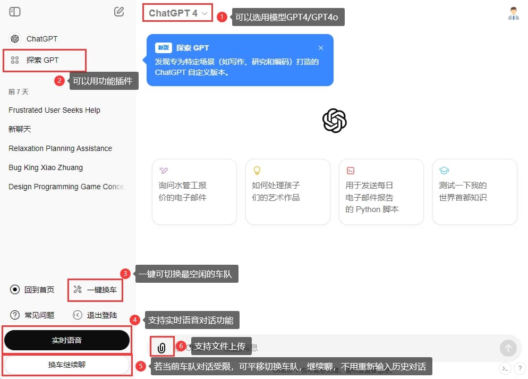Attach a file with the paperclip icon
The width and height of the screenshot is (528, 379).
click(x=161, y=347)
